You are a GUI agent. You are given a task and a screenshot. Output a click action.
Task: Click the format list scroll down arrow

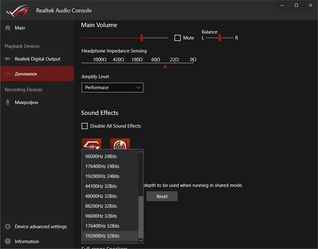click(x=141, y=240)
